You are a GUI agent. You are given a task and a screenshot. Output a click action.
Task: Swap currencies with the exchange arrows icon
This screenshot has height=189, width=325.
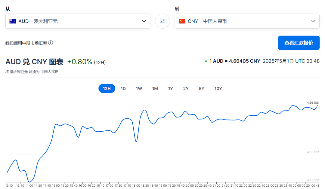(162, 21)
